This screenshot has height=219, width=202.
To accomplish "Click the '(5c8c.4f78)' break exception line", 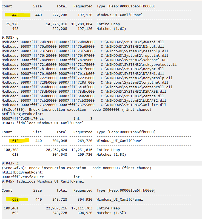I will (76, 168).
